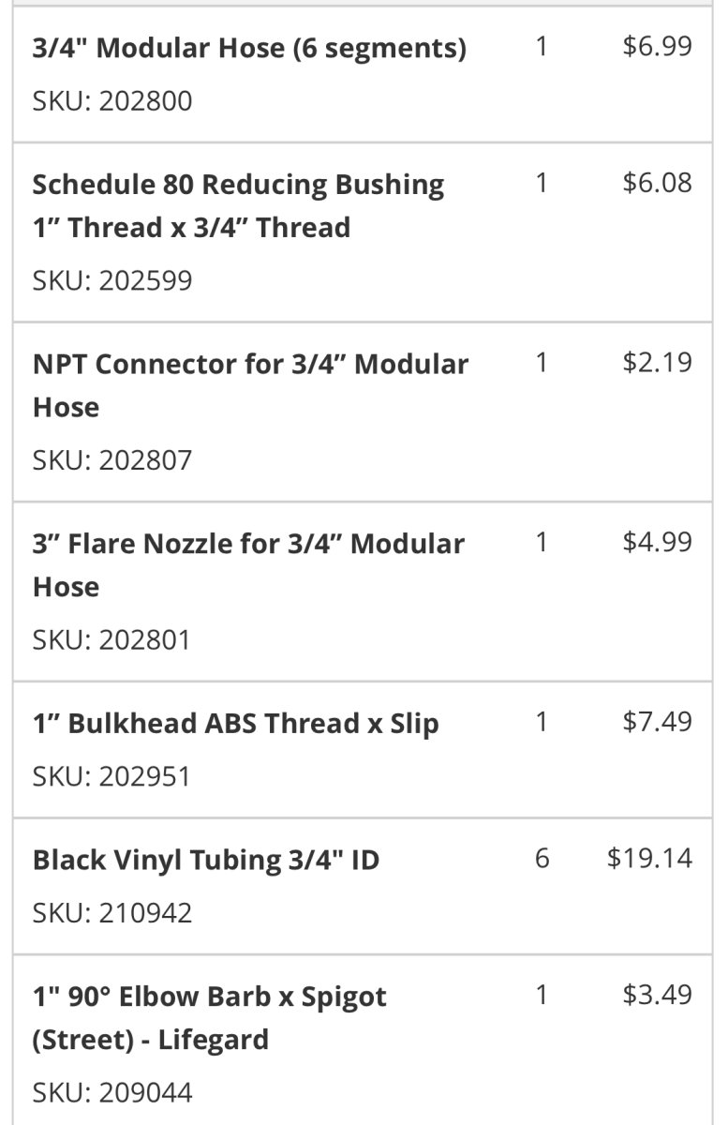Select SKU: 209044 under Elbow Barb
The width and height of the screenshot is (728, 1125).
(x=111, y=1093)
